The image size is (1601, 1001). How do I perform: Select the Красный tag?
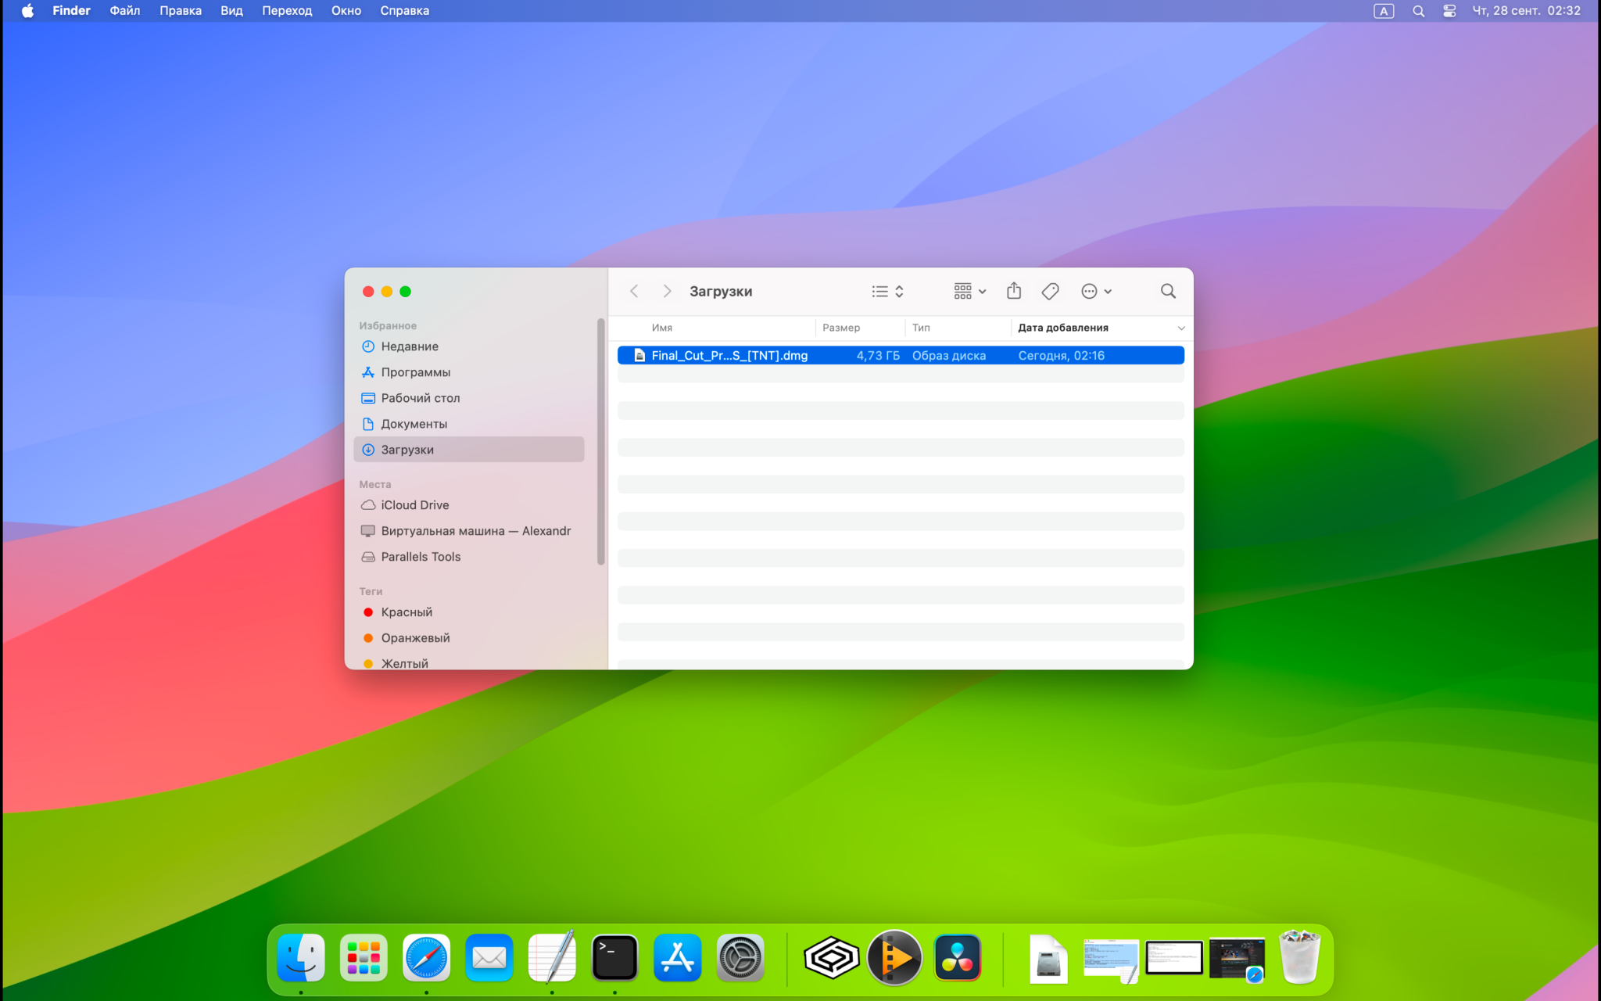(469, 612)
